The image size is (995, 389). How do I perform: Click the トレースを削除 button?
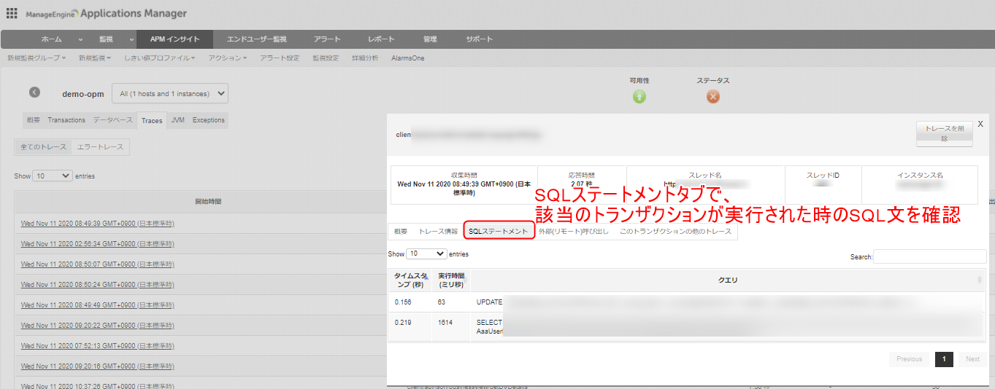pyautogui.click(x=944, y=134)
